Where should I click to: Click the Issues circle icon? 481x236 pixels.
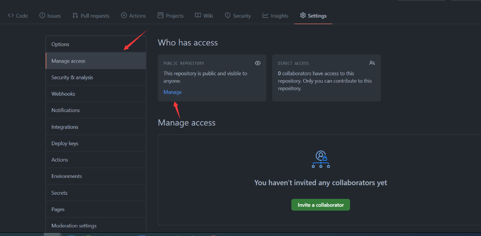coord(42,15)
